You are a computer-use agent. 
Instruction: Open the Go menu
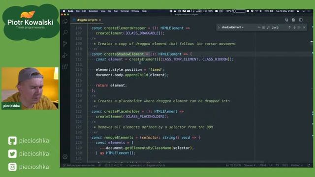pyautogui.click(x=109, y=11)
